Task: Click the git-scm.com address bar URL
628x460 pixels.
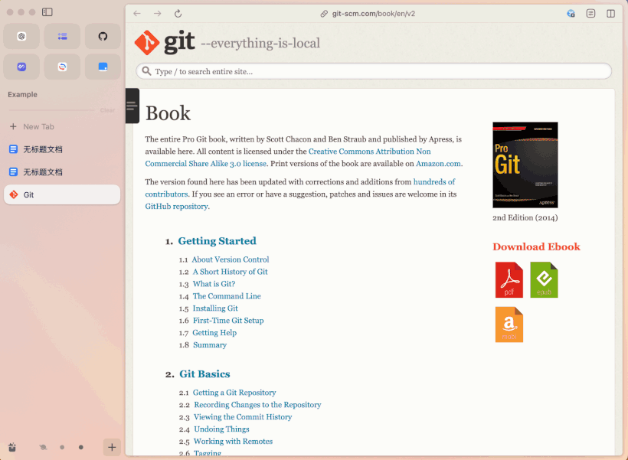Action: [373, 14]
